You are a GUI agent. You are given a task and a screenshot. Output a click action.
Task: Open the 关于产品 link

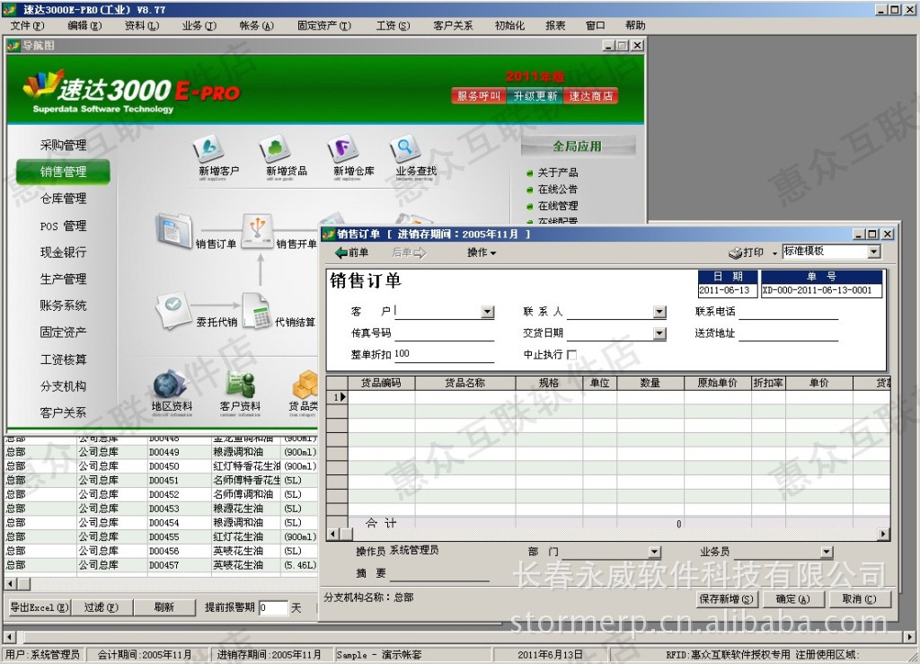pos(557,173)
